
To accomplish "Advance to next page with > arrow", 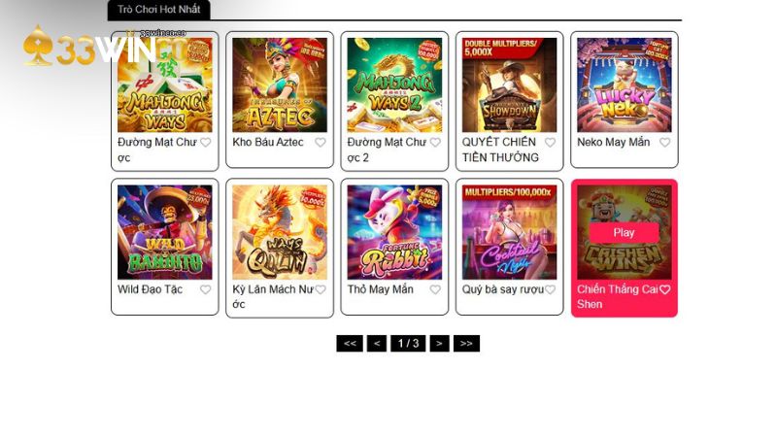I will pyautogui.click(x=439, y=344).
